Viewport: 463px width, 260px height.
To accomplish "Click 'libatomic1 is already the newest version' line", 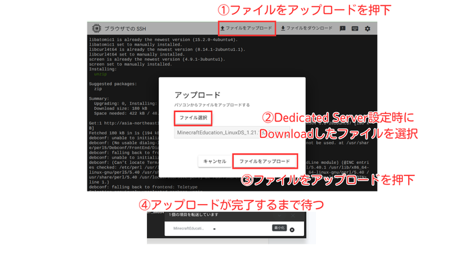I will (x=163, y=39).
